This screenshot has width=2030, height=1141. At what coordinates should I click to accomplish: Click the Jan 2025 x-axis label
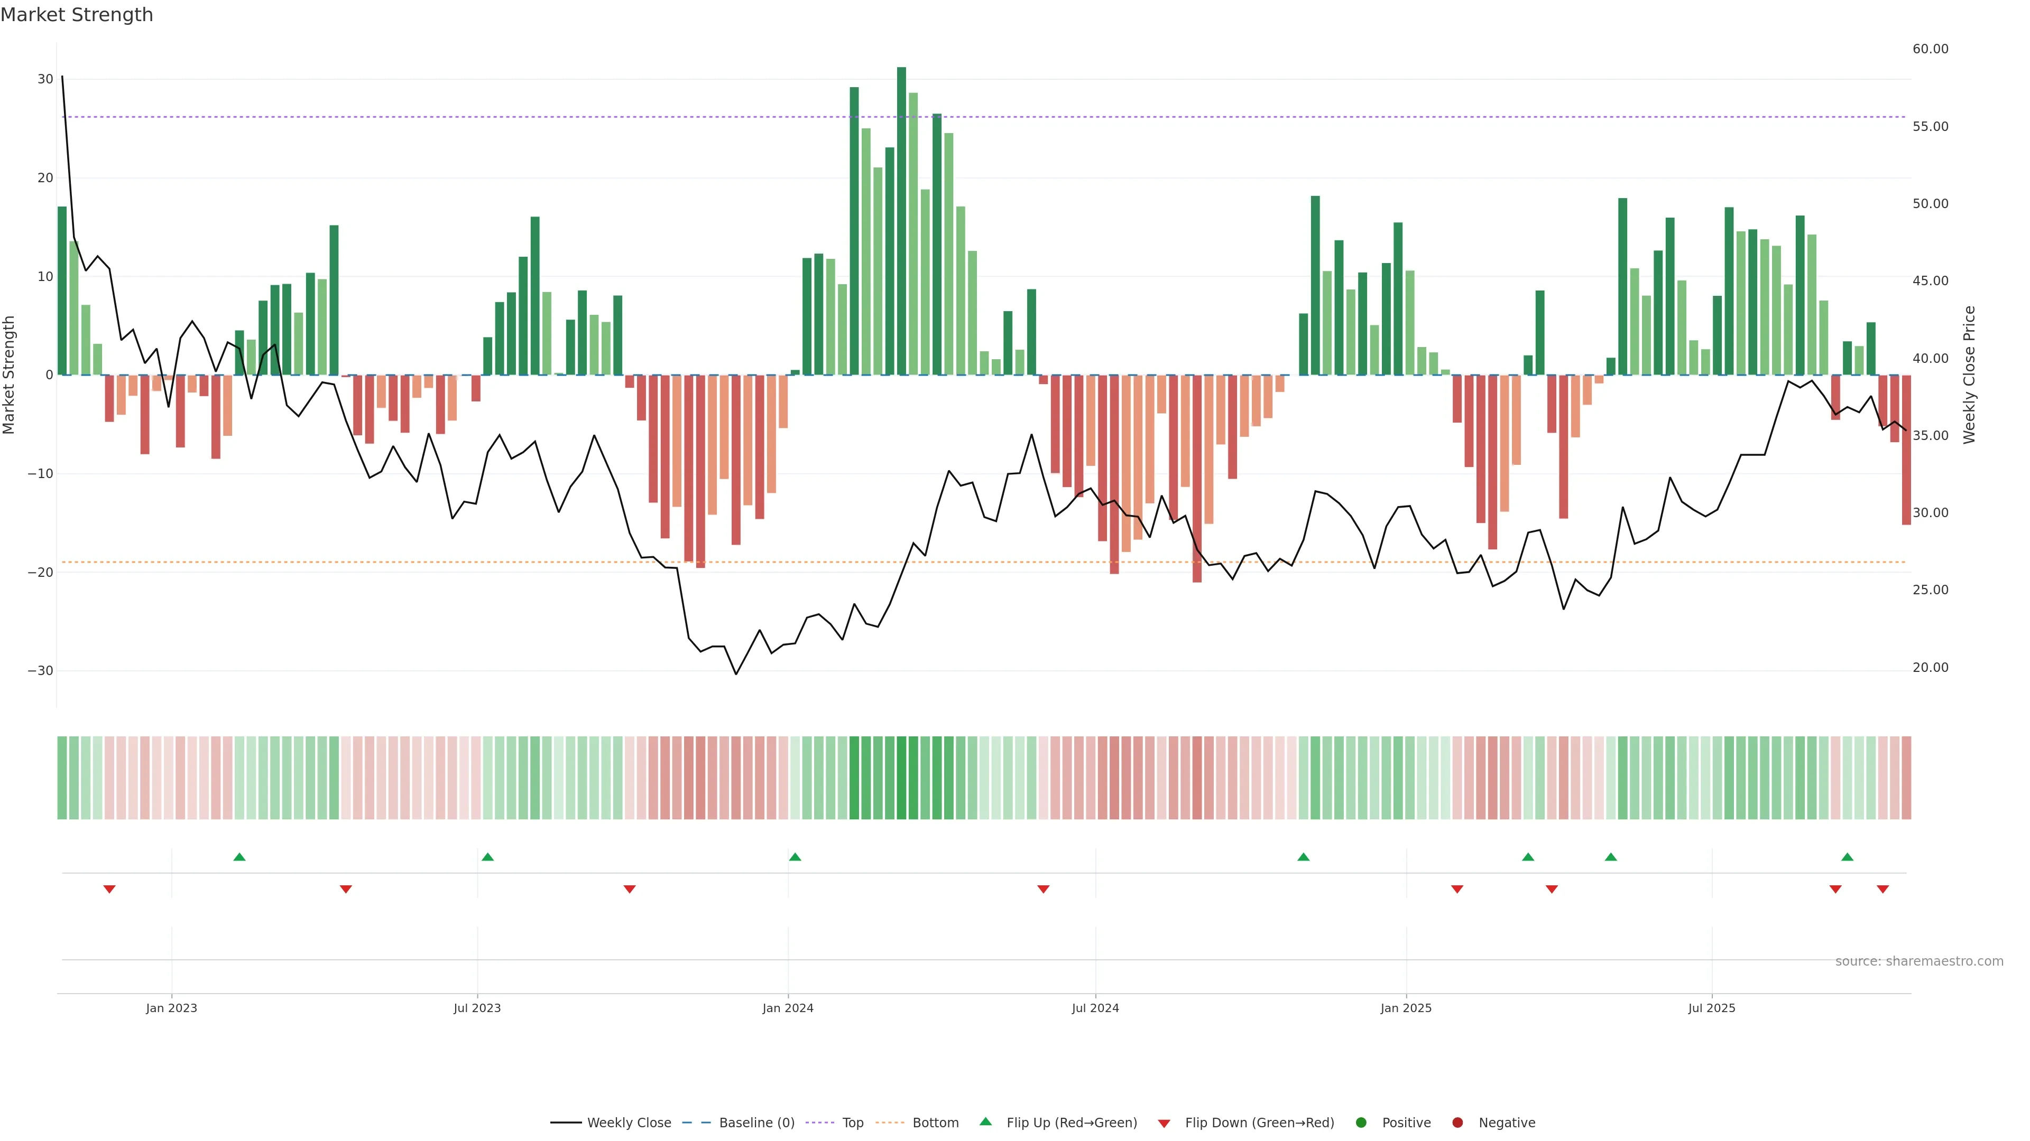tap(1406, 1008)
